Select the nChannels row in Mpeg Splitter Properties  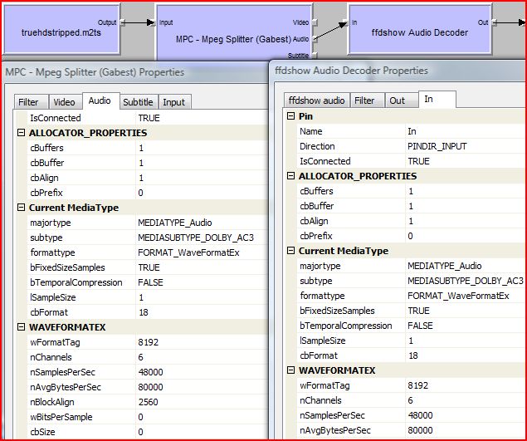click(148, 357)
